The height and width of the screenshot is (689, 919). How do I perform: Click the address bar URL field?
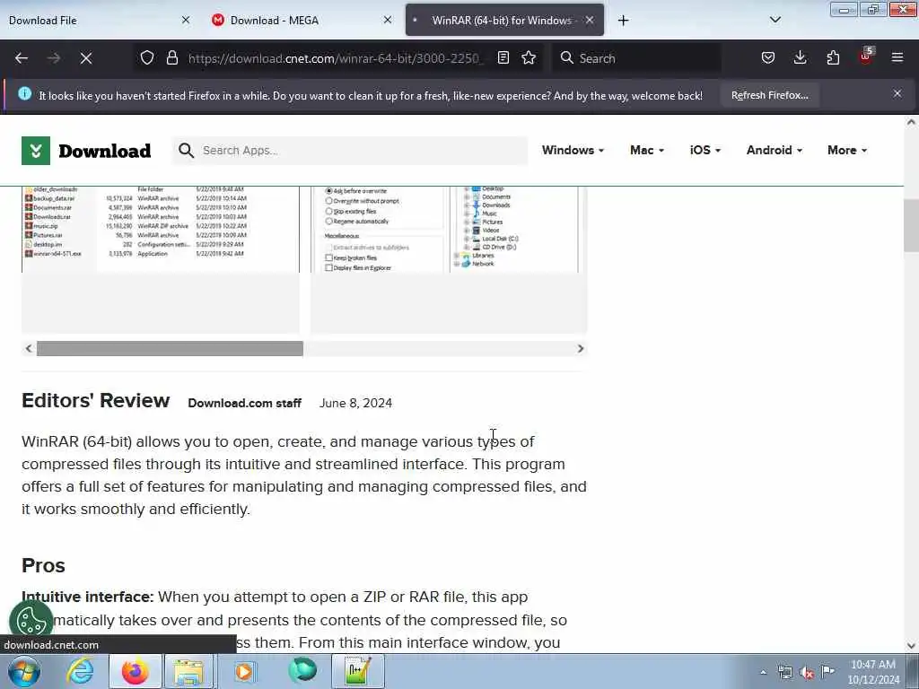[x=336, y=58]
